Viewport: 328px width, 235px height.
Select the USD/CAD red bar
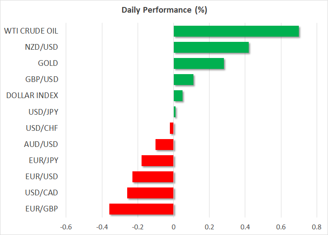[x=150, y=193]
